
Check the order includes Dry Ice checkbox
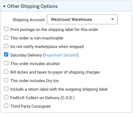[6, 80]
